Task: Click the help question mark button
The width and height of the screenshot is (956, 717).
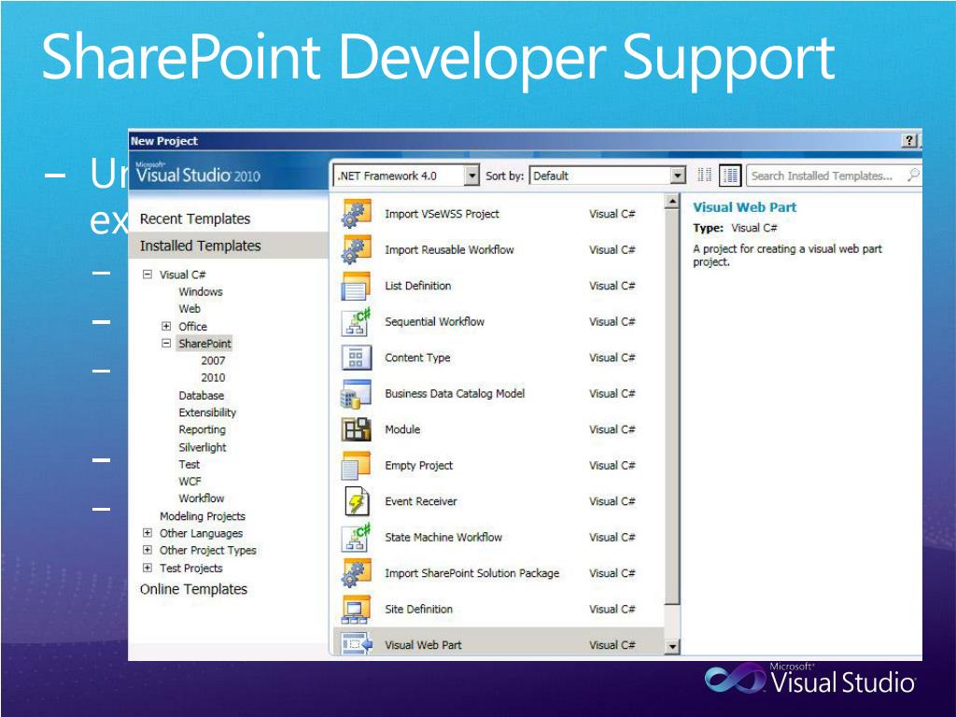Action: 908,141
